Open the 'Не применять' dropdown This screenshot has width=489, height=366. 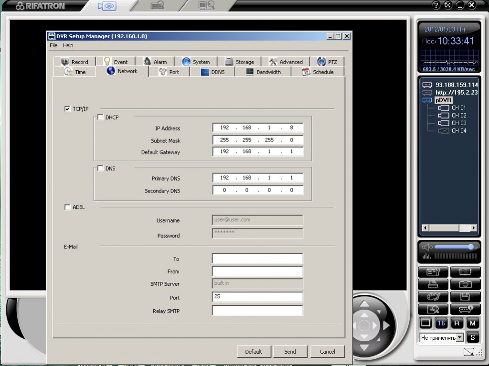point(460,338)
